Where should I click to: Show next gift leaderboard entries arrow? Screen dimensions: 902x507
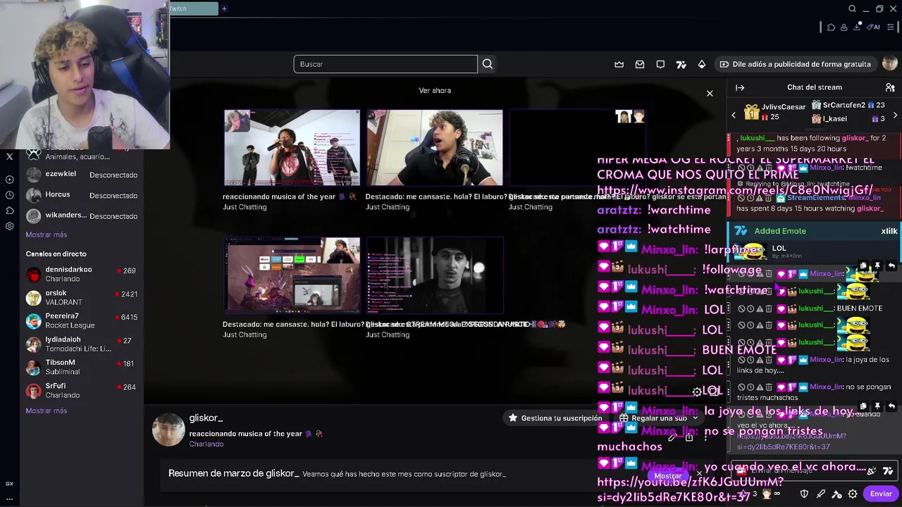(895, 115)
